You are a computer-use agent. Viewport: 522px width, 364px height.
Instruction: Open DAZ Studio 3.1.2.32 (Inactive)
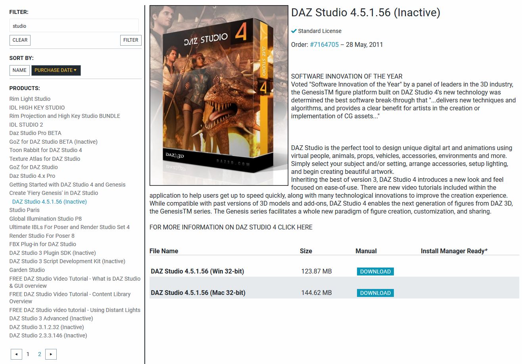pyautogui.click(x=47, y=327)
